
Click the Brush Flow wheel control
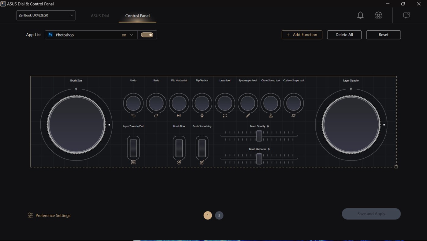(x=179, y=148)
